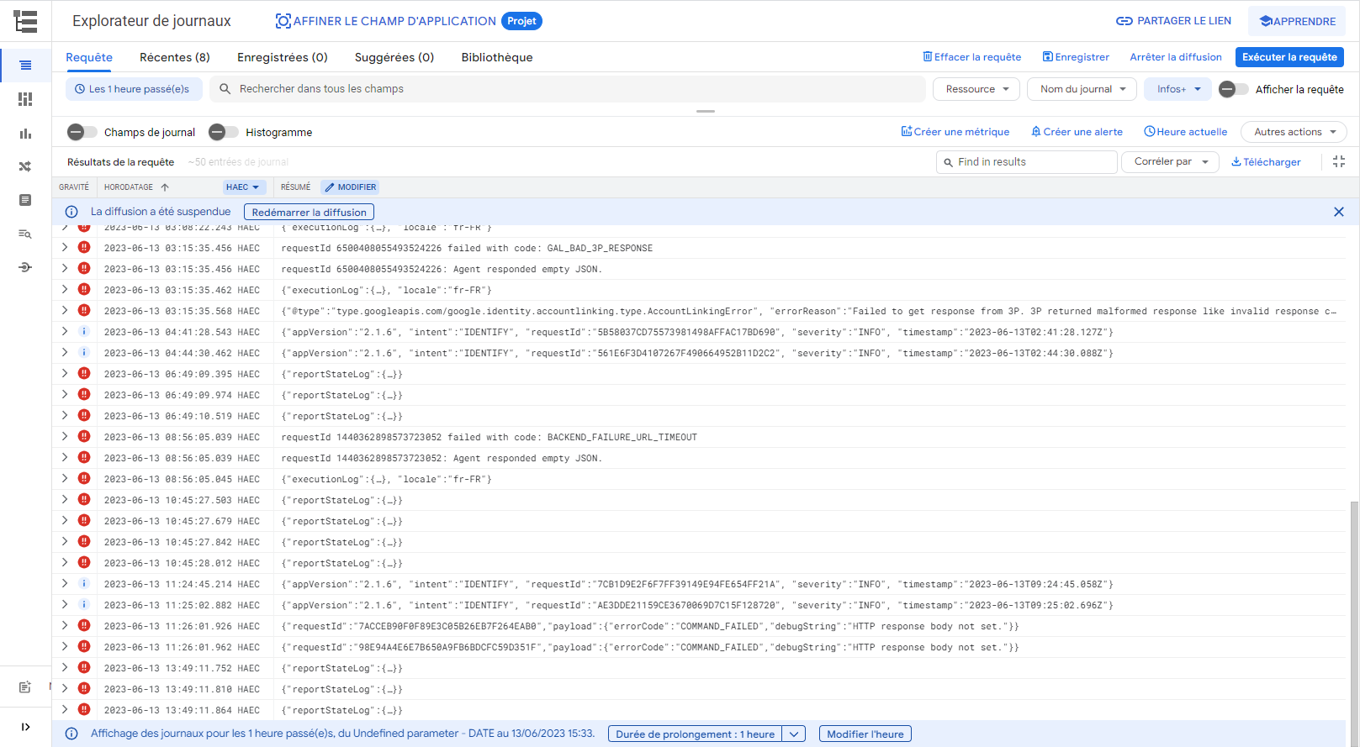Open the extension duration dropdown arrow
1360x747 pixels.
tap(794, 734)
